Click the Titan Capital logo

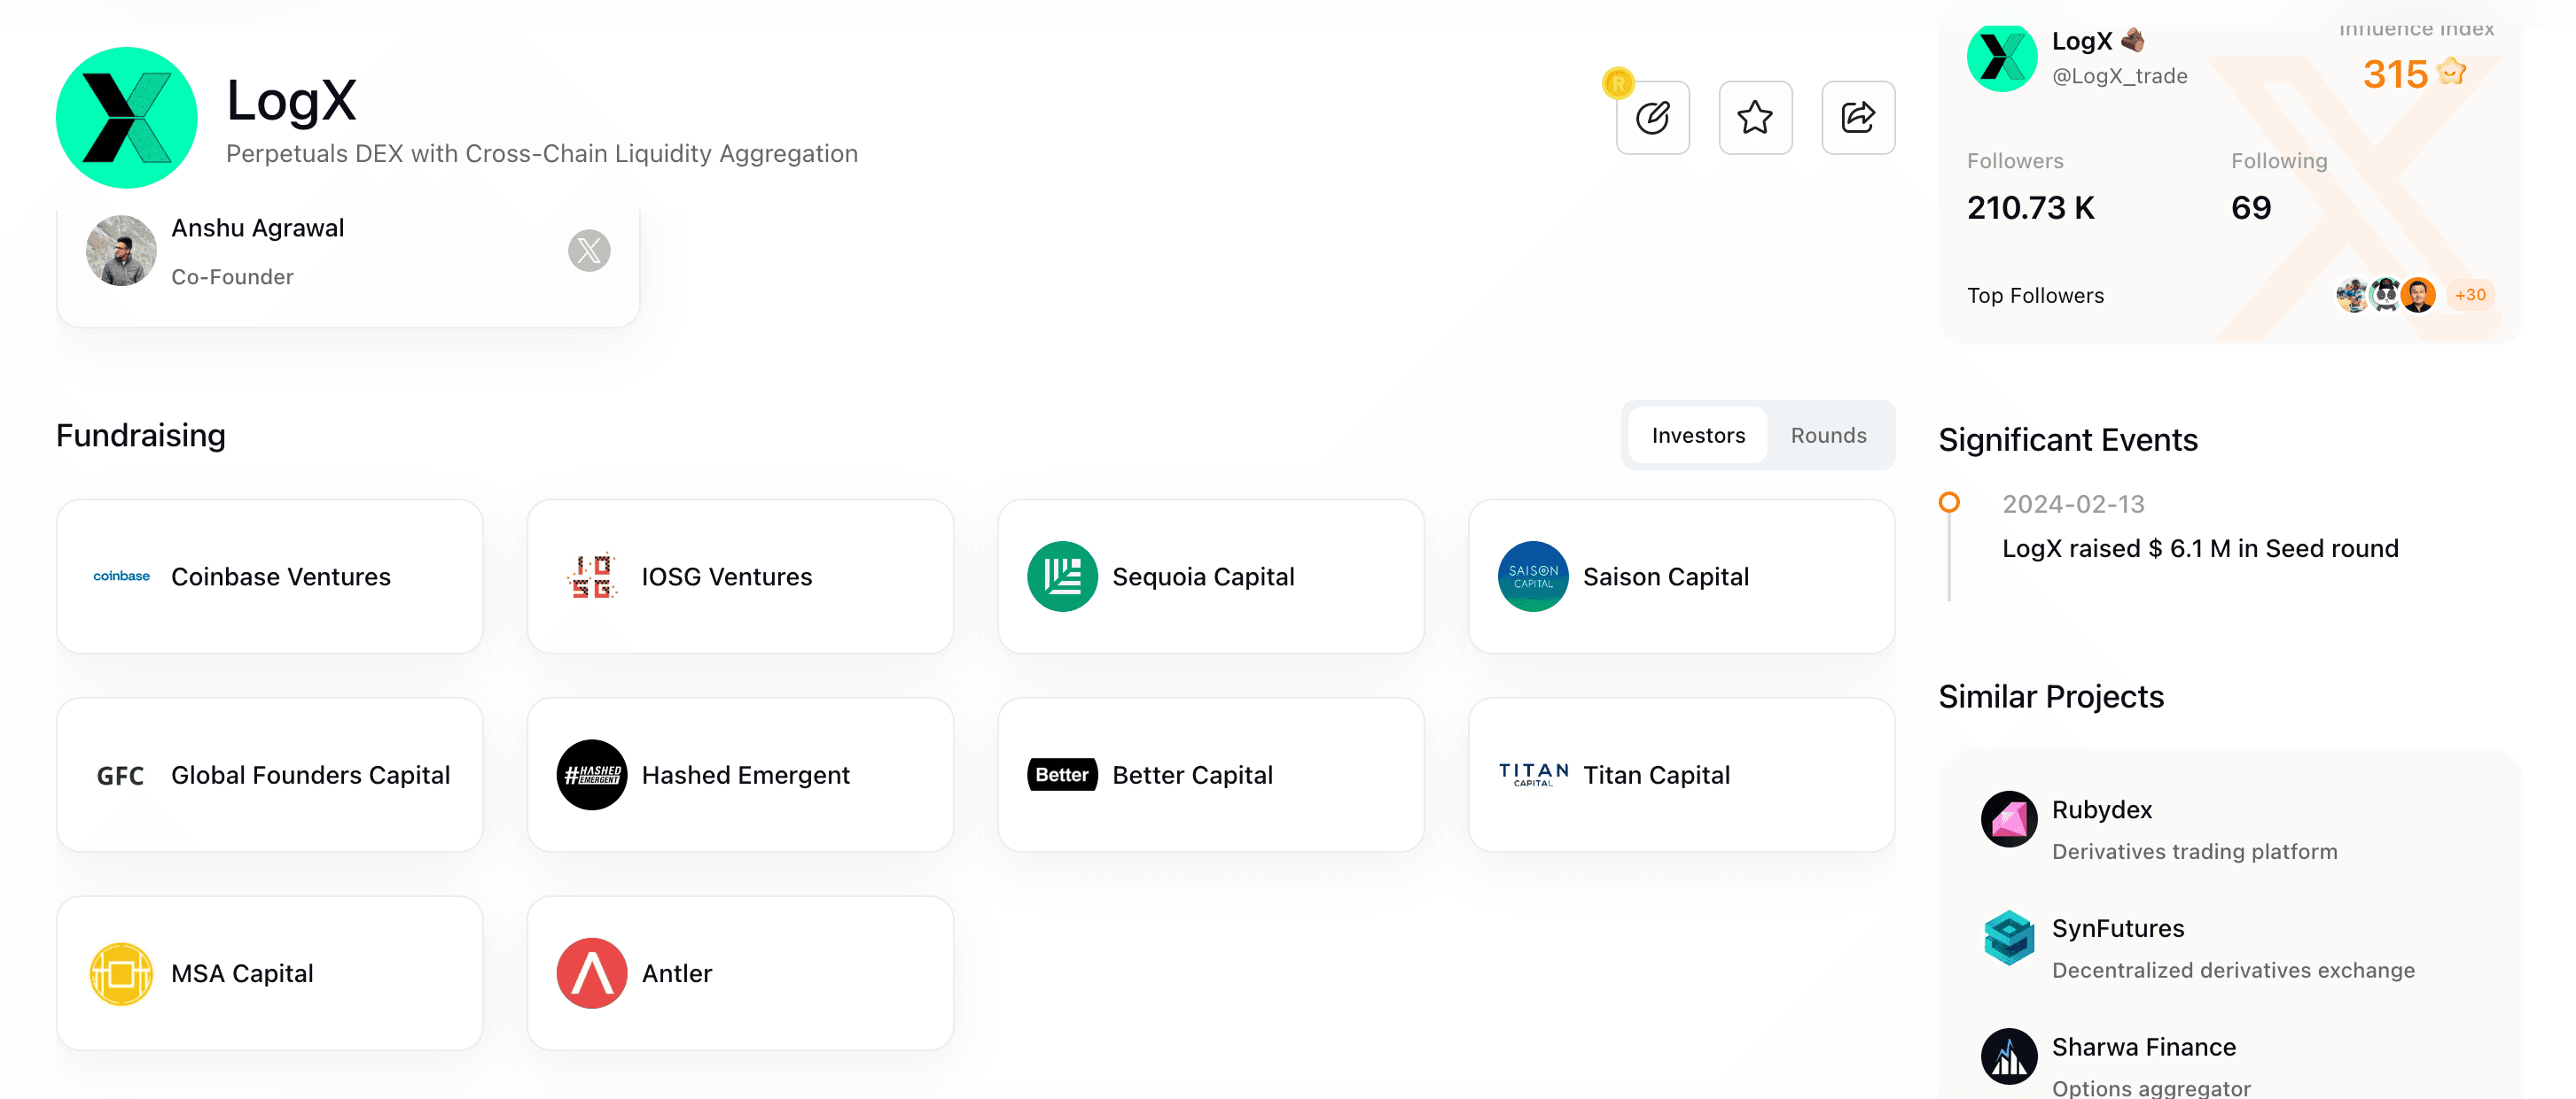pyautogui.click(x=1533, y=775)
